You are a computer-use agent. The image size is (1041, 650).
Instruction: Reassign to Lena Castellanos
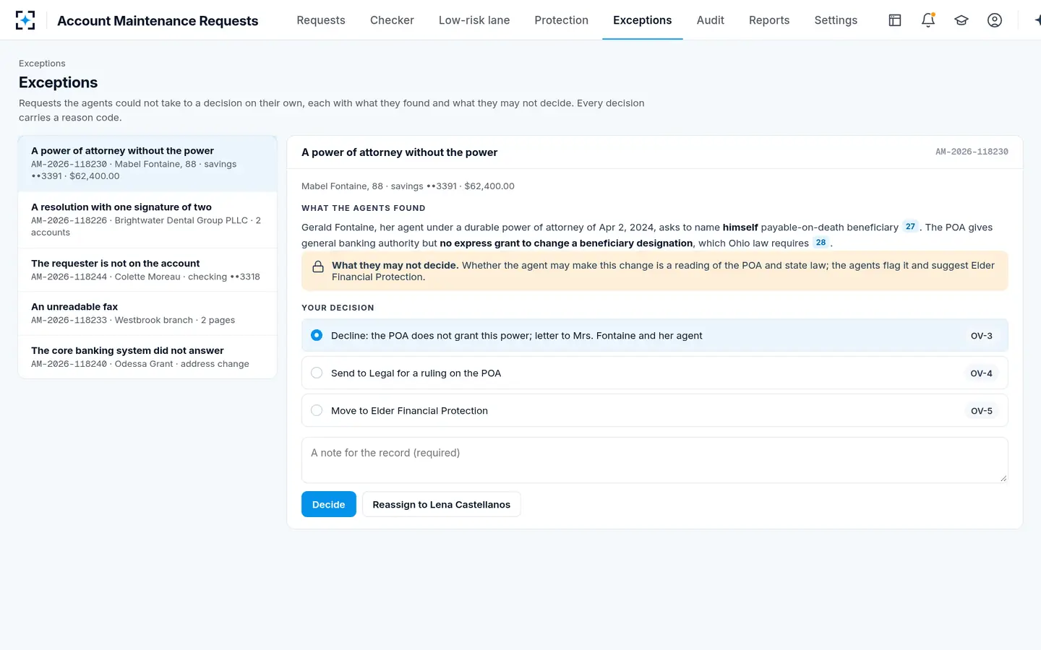click(442, 505)
